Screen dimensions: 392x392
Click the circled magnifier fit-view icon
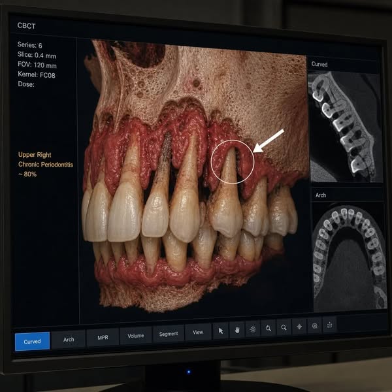(x=315, y=325)
